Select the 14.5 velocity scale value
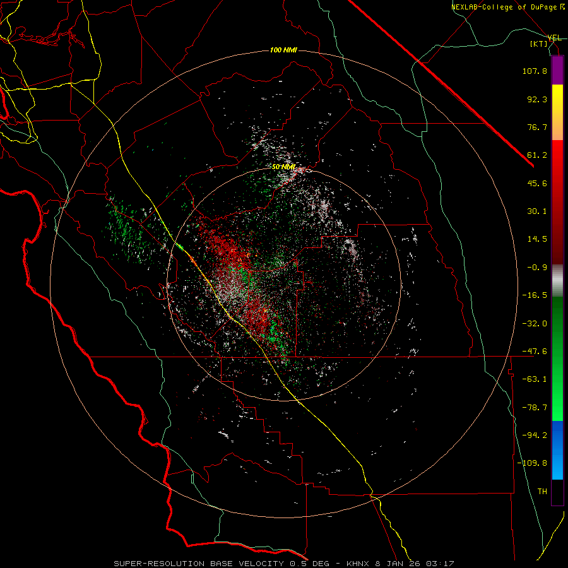 tap(537, 239)
